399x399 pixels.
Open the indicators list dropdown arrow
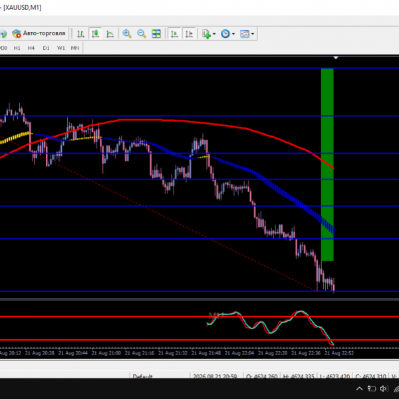click(214, 34)
